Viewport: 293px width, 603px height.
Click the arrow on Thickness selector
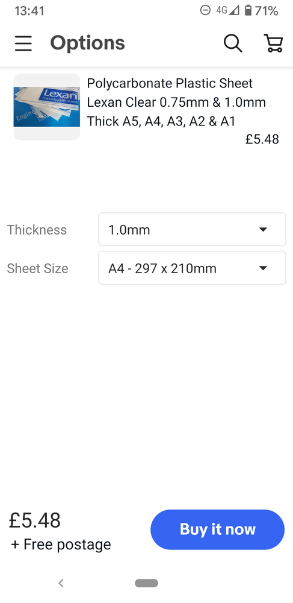pos(263,230)
